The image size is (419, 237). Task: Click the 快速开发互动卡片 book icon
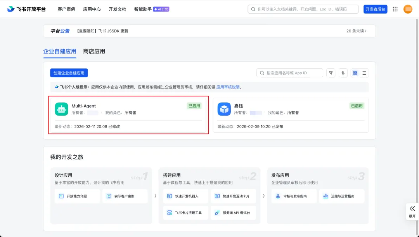point(217,196)
